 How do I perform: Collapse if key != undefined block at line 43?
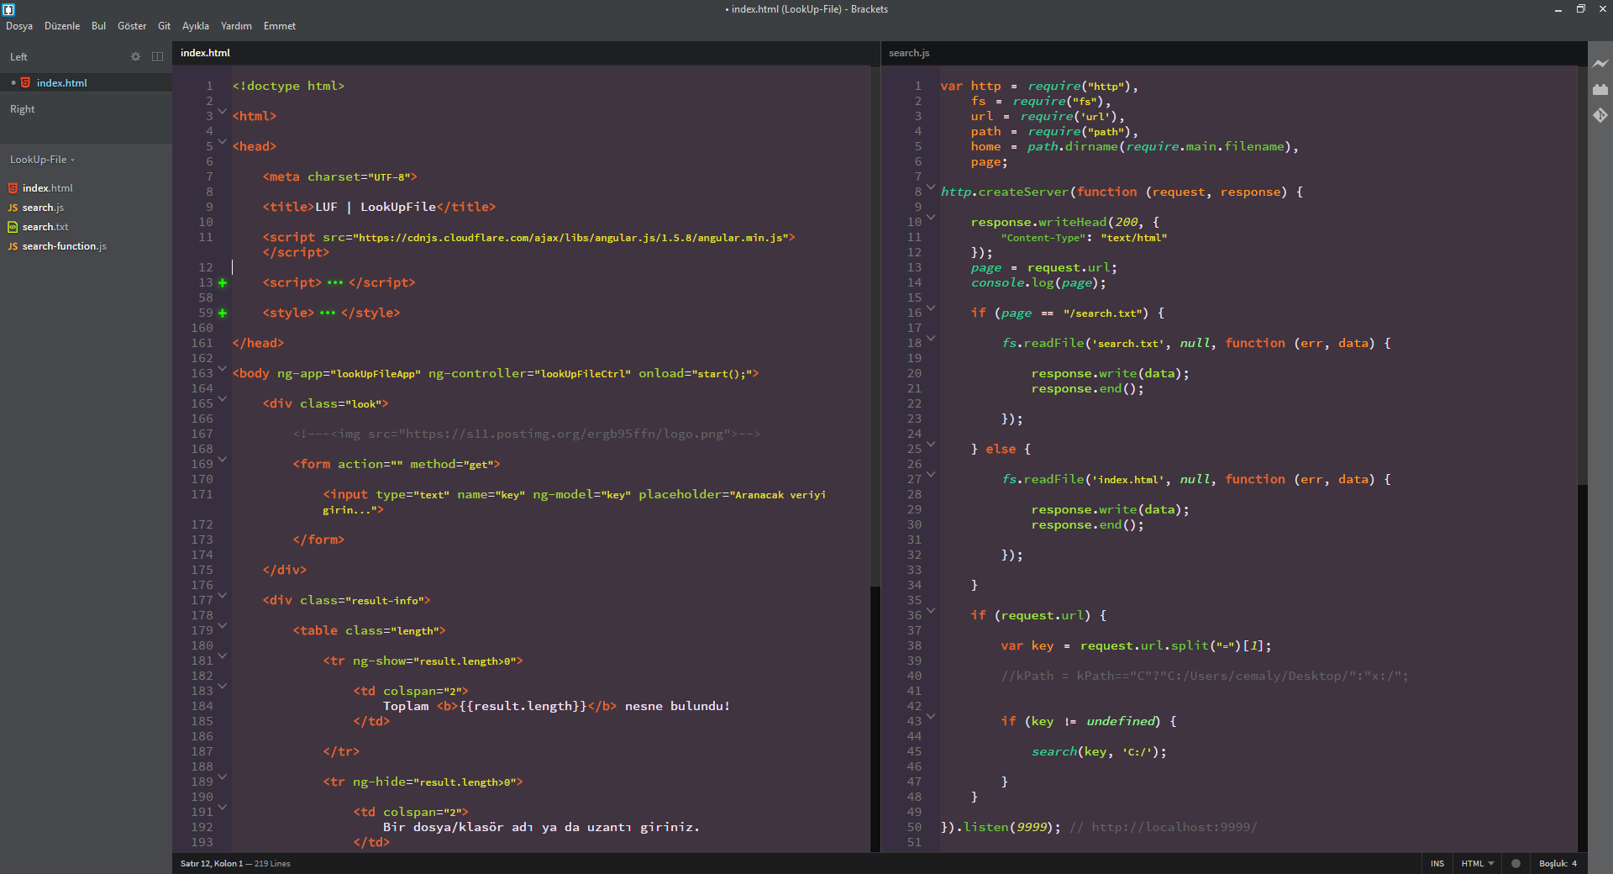931,716
